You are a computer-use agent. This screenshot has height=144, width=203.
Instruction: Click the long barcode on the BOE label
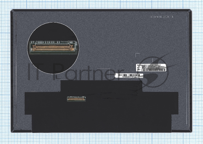(154, 70)
